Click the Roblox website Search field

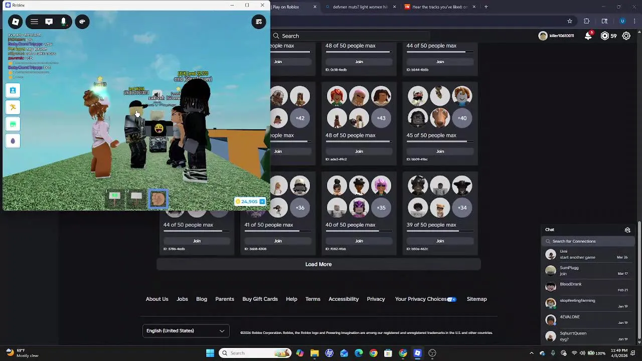[351, 36]
